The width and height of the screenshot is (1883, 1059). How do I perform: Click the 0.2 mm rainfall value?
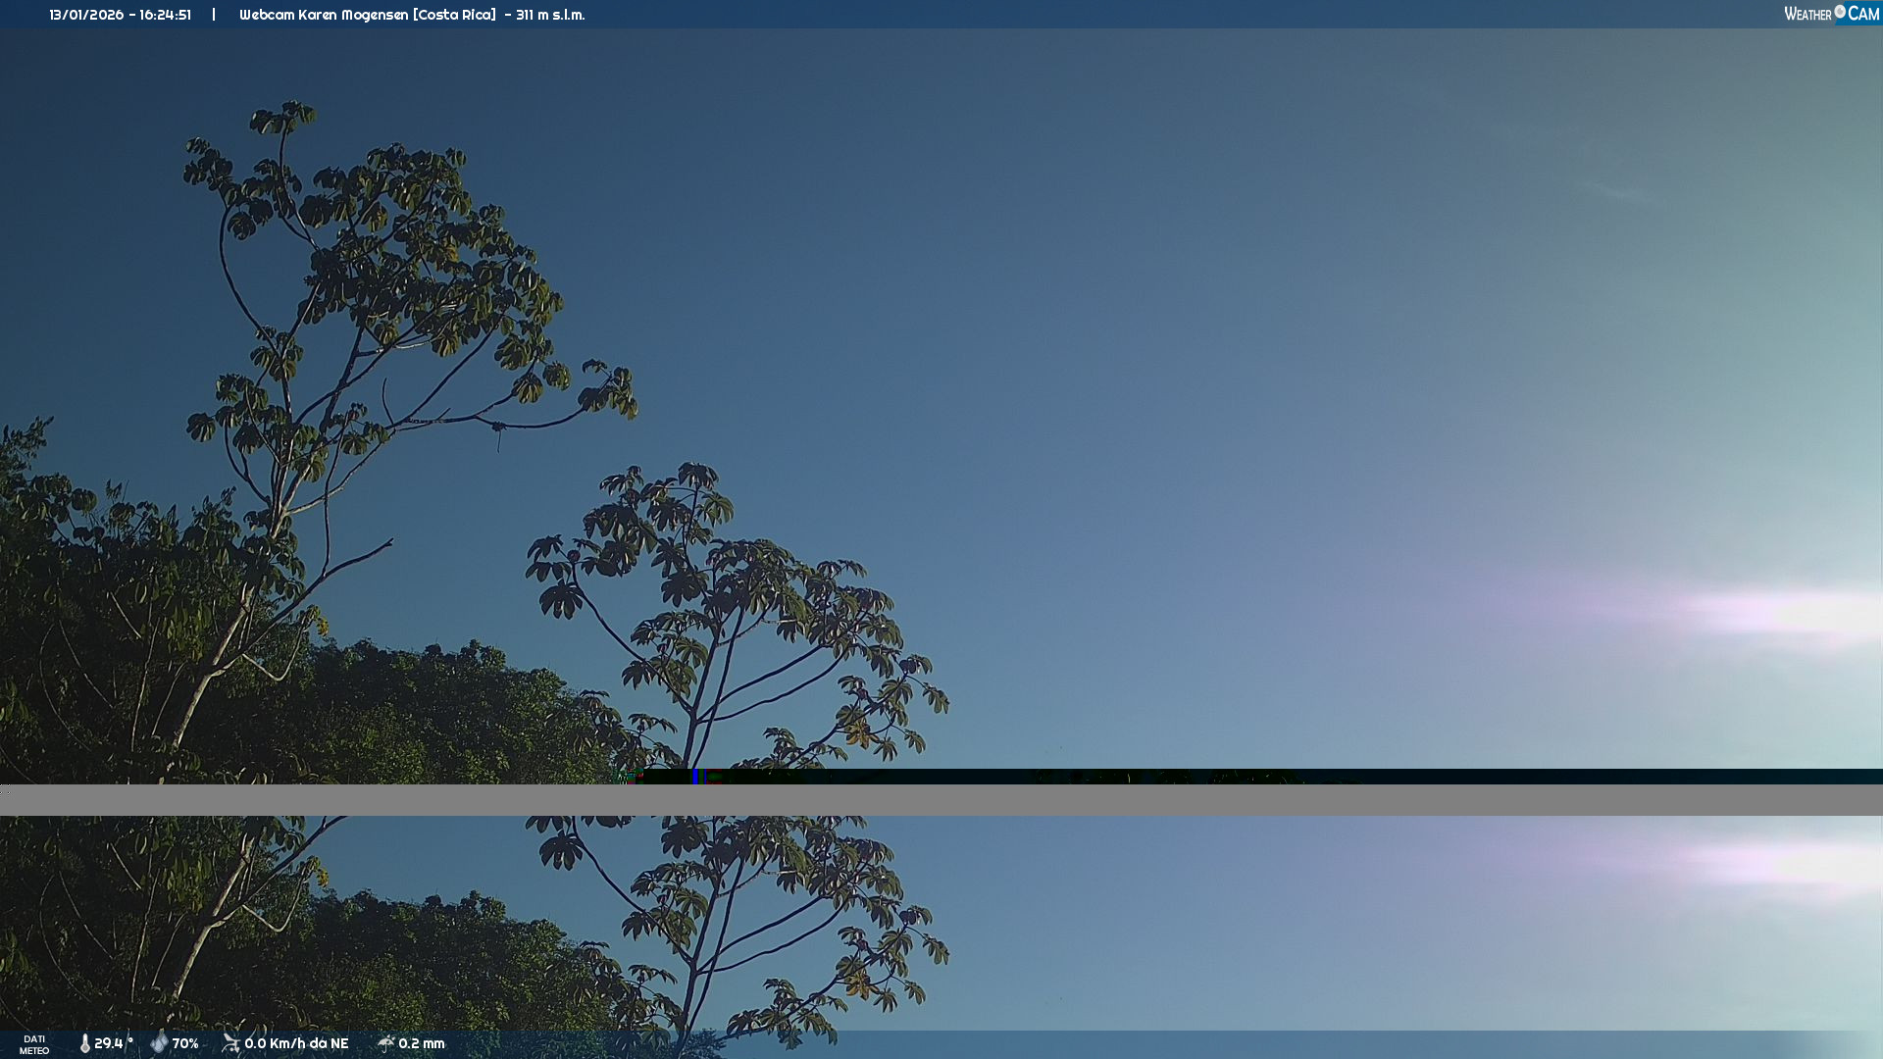coord(422,1043)
